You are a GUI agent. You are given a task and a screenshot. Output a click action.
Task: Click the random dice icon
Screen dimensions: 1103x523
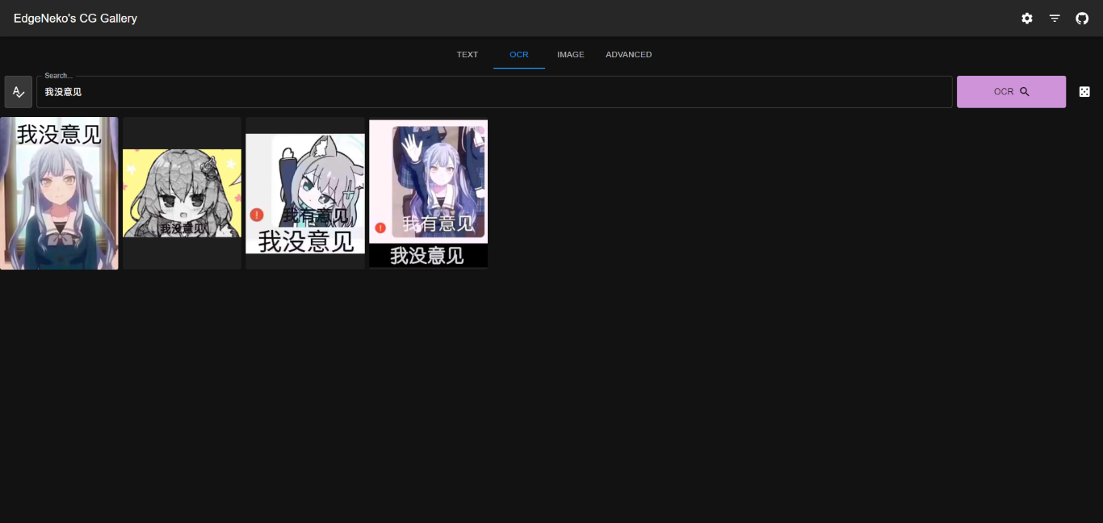point(1084,92)
